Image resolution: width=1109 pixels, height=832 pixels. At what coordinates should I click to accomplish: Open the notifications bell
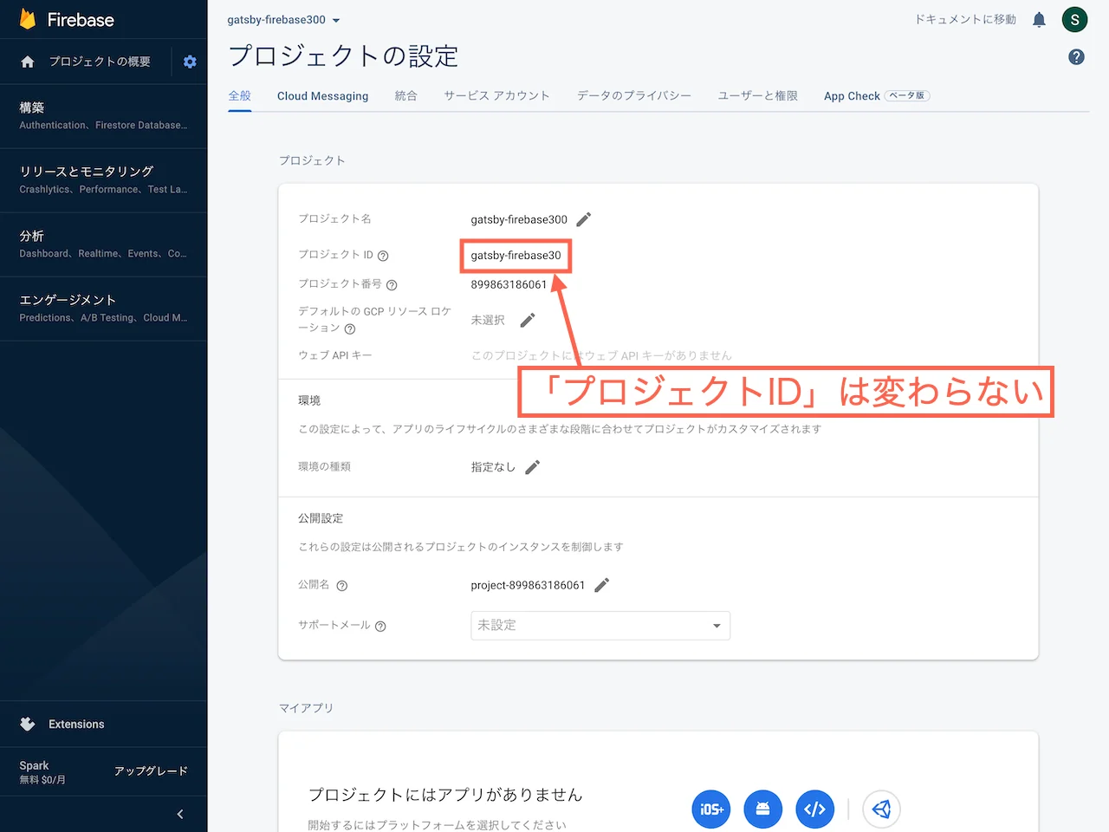click(x=1039, y=19)
